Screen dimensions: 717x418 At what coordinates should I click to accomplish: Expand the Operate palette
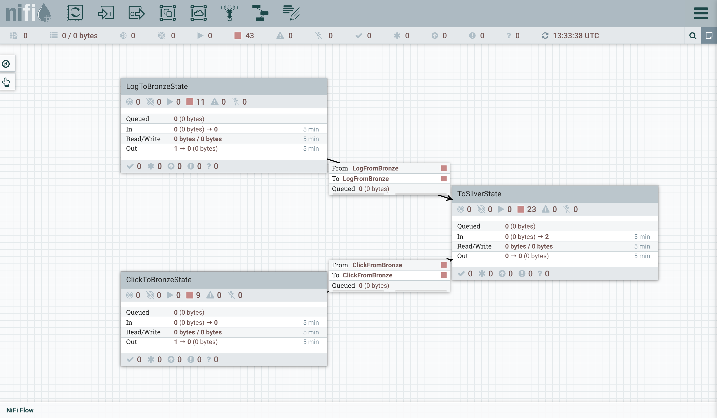click(6, 82)
